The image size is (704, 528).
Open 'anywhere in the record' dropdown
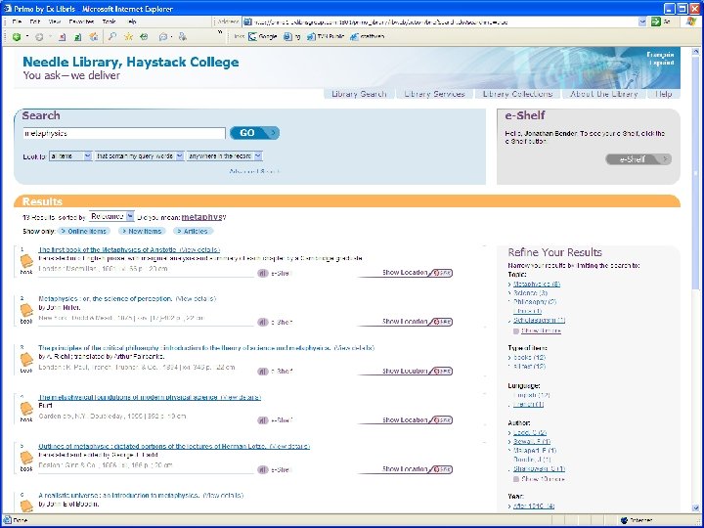225,156
